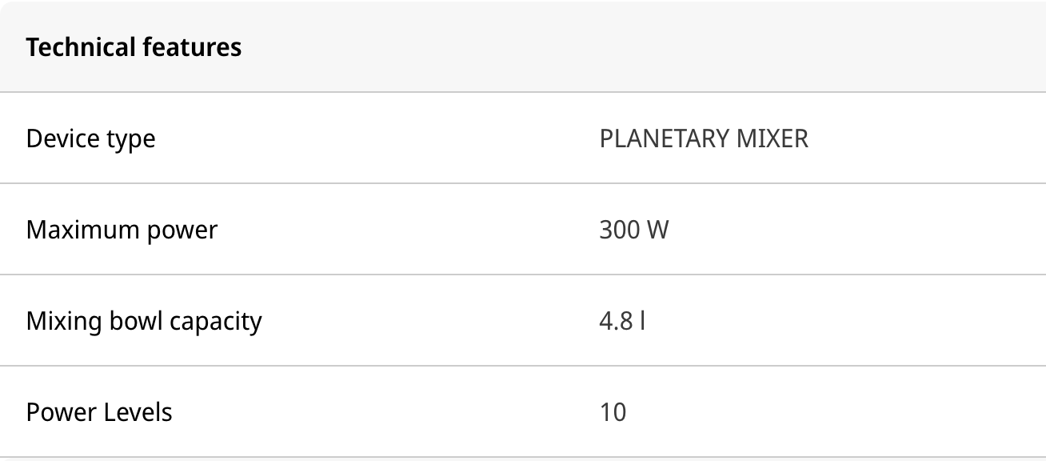Click the "PLANETARY MIXER" value text
Viewport: 1046px width, 461px height.
[x=704, y=138]
